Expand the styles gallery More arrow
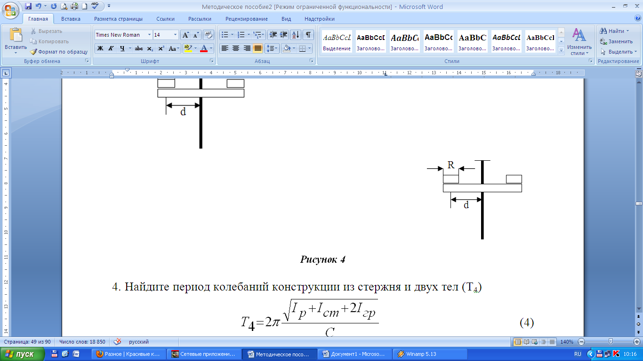 (561, 50)
